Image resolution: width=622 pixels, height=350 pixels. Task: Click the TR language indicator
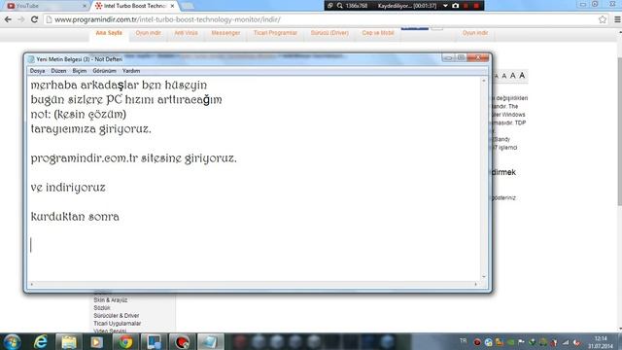click(x=463, y=341)
